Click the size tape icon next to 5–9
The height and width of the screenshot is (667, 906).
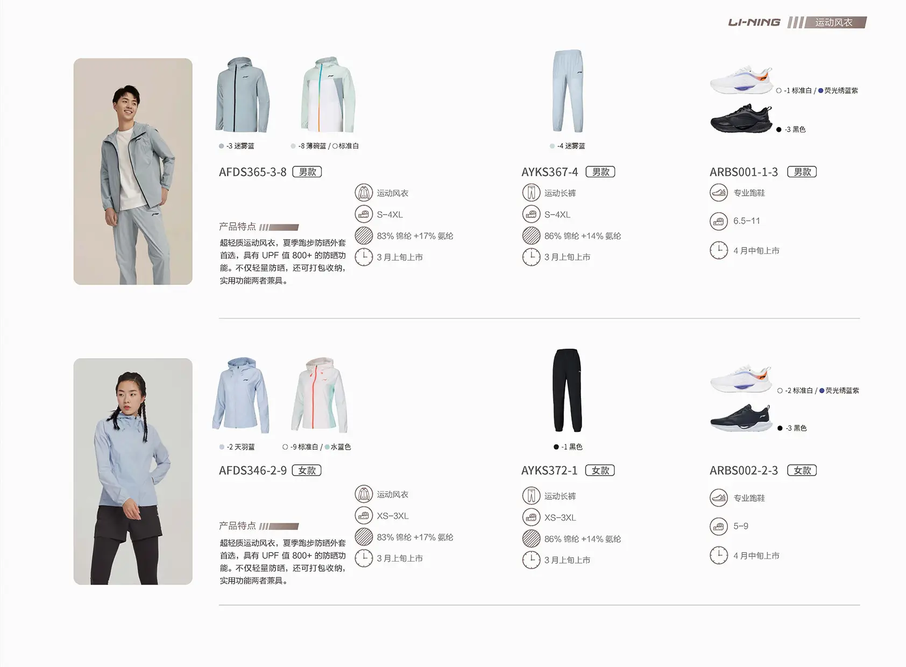719,526
